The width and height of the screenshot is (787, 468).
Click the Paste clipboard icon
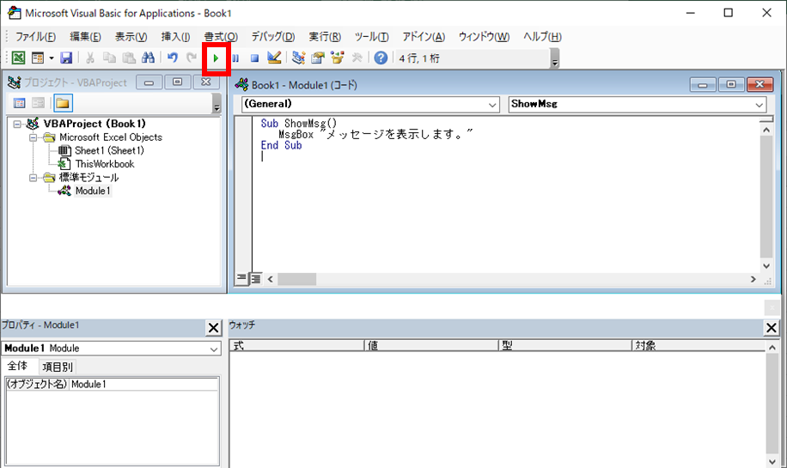coord(129,58)
